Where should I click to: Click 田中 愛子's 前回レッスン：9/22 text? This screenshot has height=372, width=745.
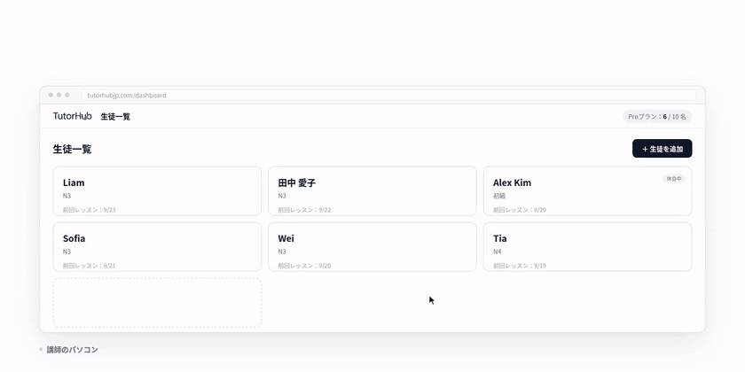[304, 210]
